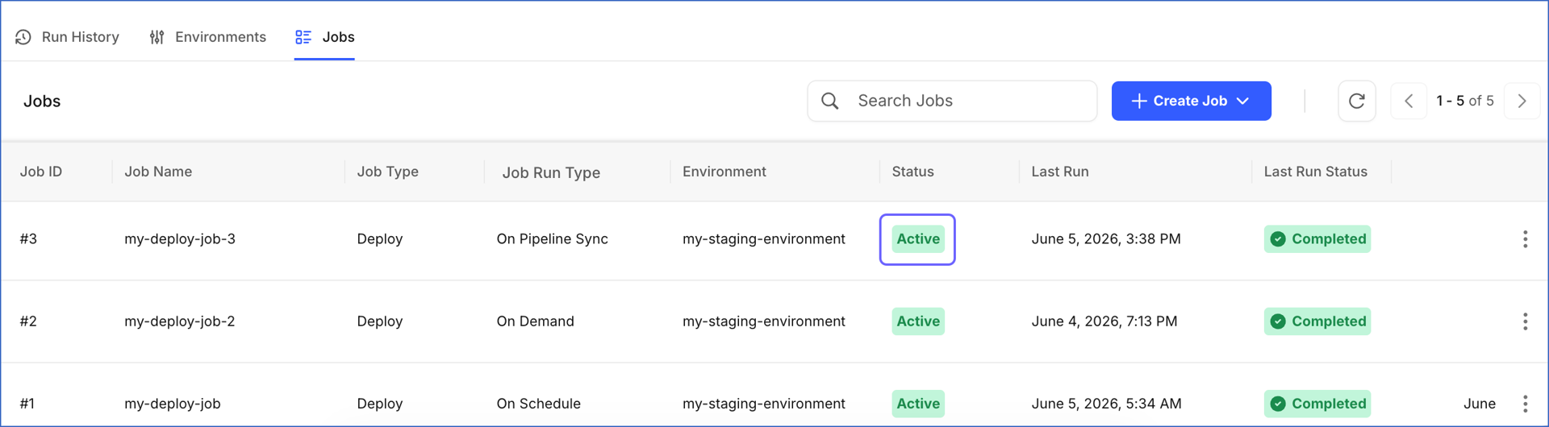Screen dimensions: 1549x427
Task: Switch to the Environments tab
Action: [208, 37]
